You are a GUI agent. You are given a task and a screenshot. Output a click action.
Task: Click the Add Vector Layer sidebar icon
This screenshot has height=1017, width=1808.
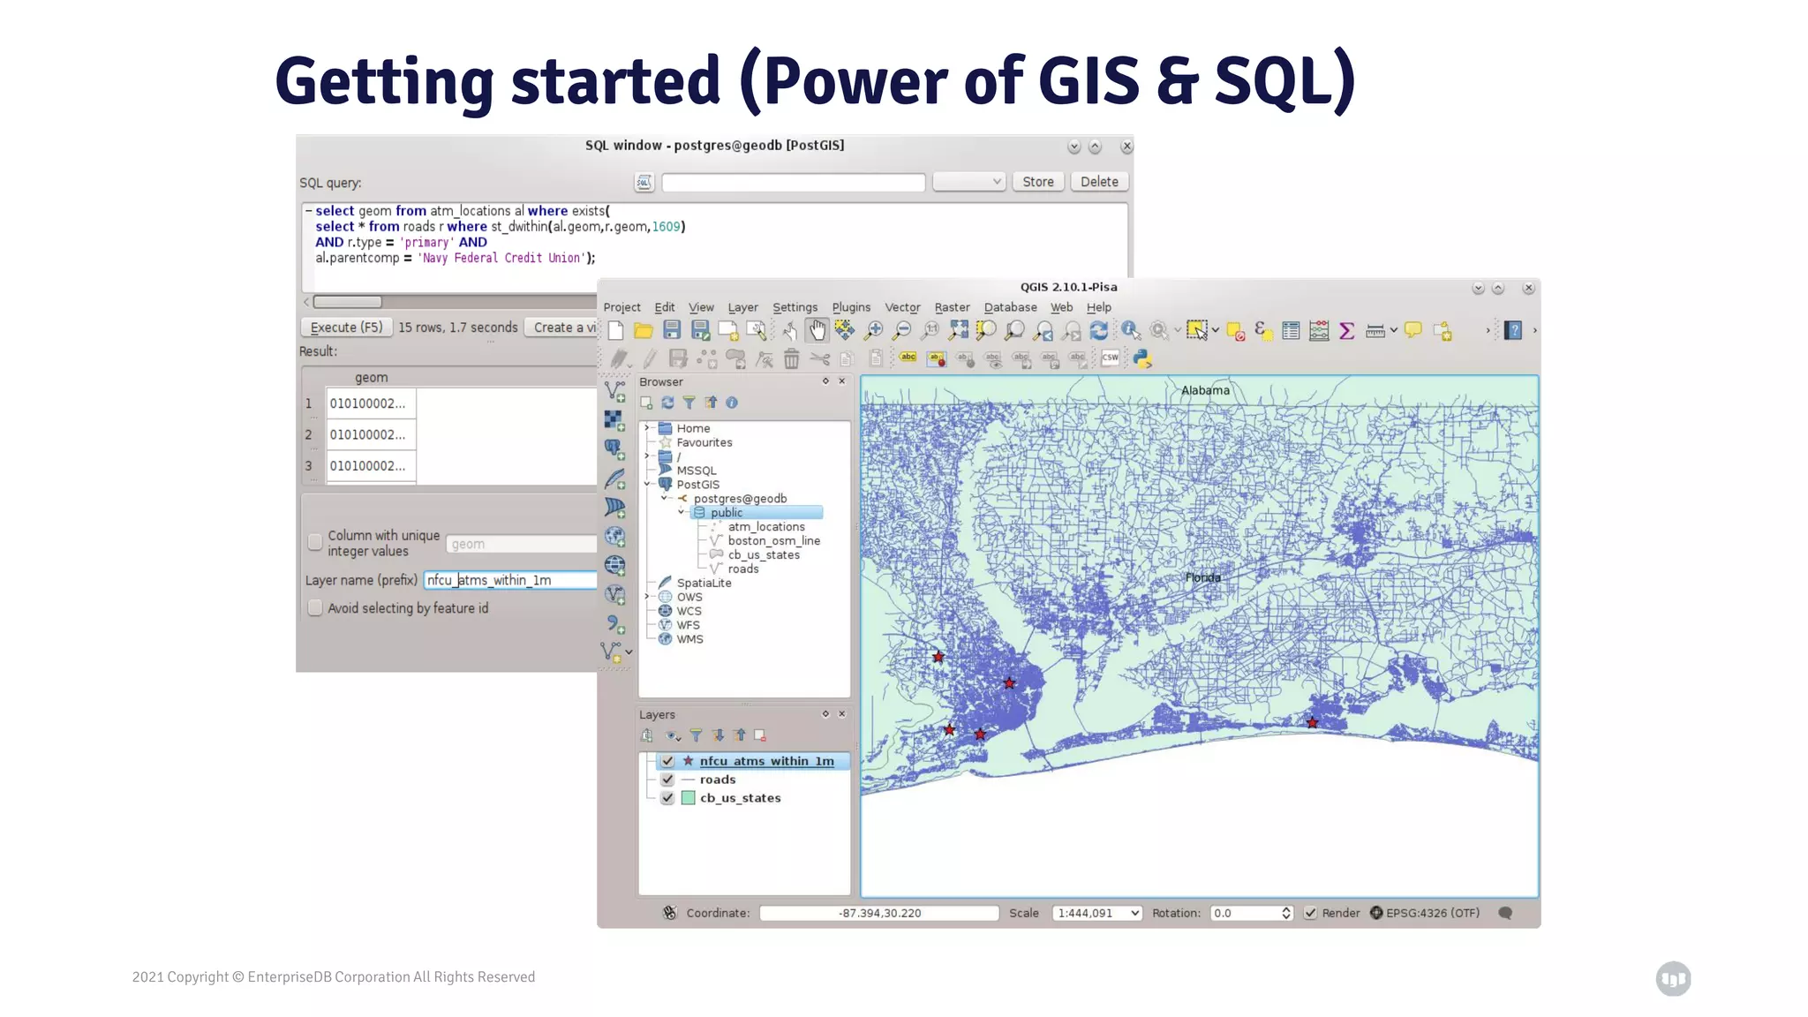point(614,391)
